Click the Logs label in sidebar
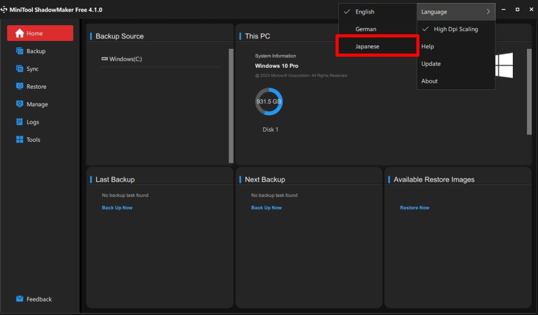The height and width of the screenshot is (315, 538). pos(33,122)
